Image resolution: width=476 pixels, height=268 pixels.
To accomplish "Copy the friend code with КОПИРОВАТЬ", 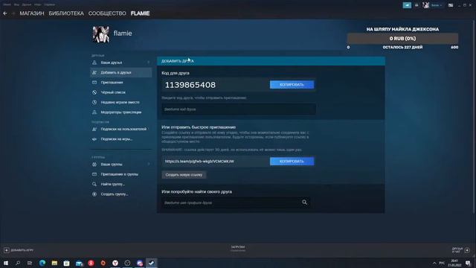I will pyautogui.click(x=292, y=85).
